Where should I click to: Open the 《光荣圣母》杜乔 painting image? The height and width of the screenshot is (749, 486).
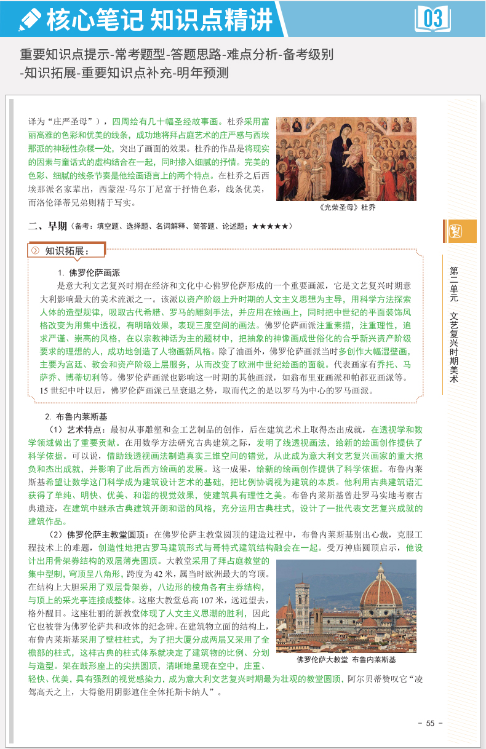click(346, 159)
